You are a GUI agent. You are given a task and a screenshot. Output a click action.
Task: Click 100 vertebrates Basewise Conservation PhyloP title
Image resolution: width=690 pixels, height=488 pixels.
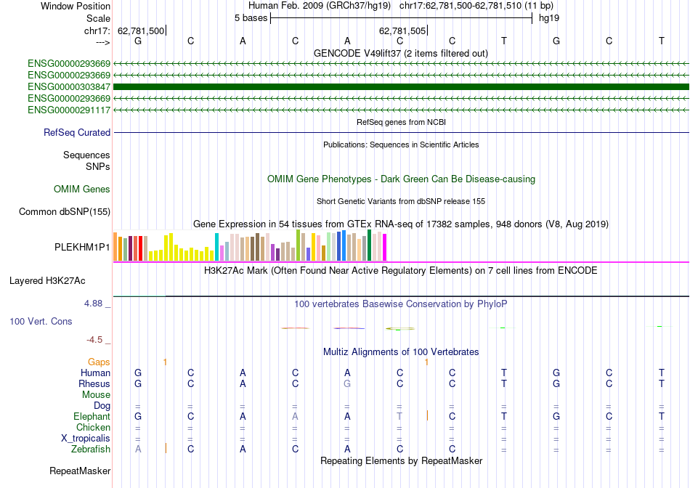coord(401,304)
